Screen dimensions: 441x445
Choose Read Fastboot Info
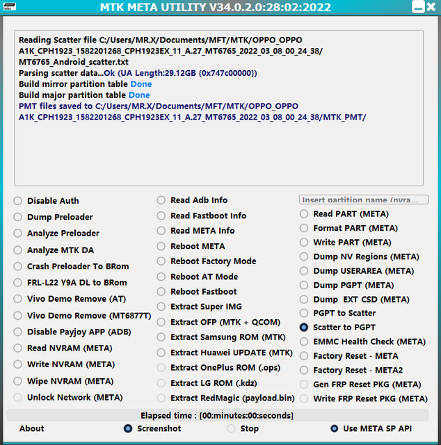pos(161,216)
